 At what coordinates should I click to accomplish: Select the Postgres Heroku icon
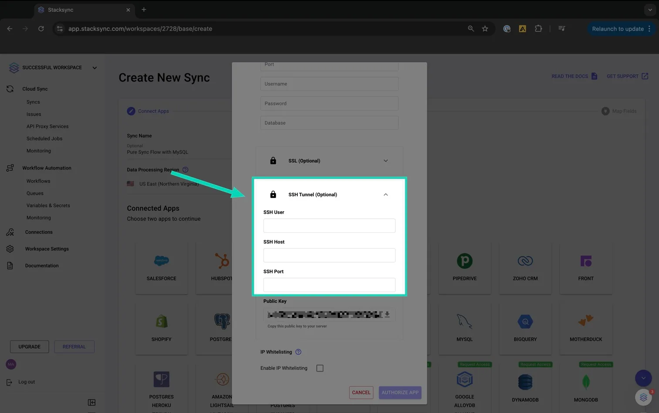[x=161, y=379]
